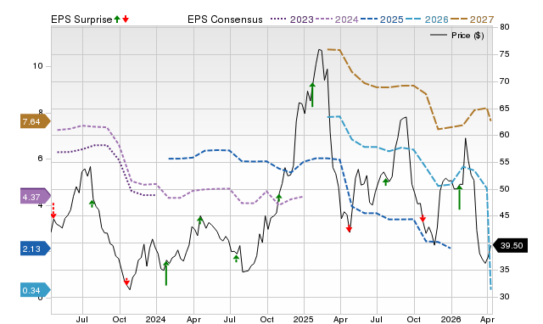Click the purple 4.37 value tag

click(36, 197)
